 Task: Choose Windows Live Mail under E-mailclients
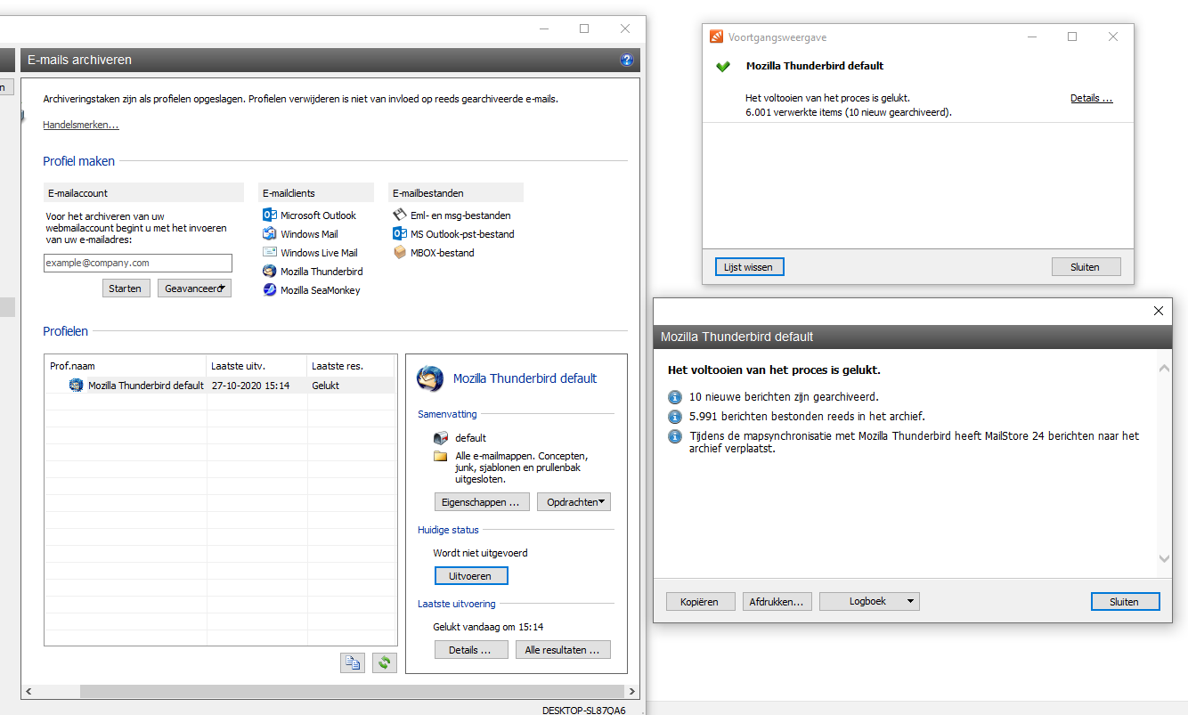tap(310, 253)
